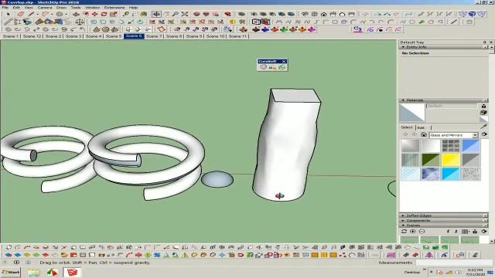Click the solid blue cube icon
This screenshot has width=495, height=278.
pyautogui.click(x=472, y=14)
